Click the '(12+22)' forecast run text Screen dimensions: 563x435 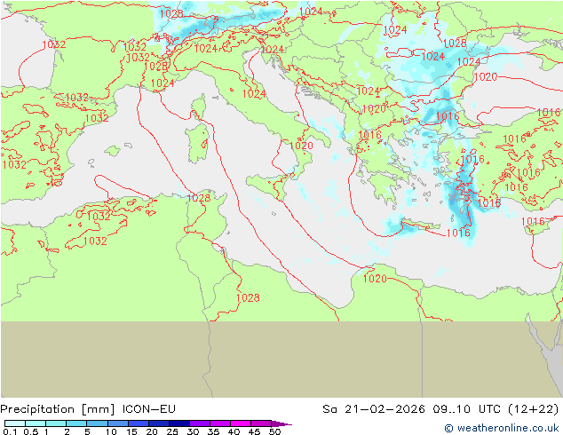click(534, 409)
